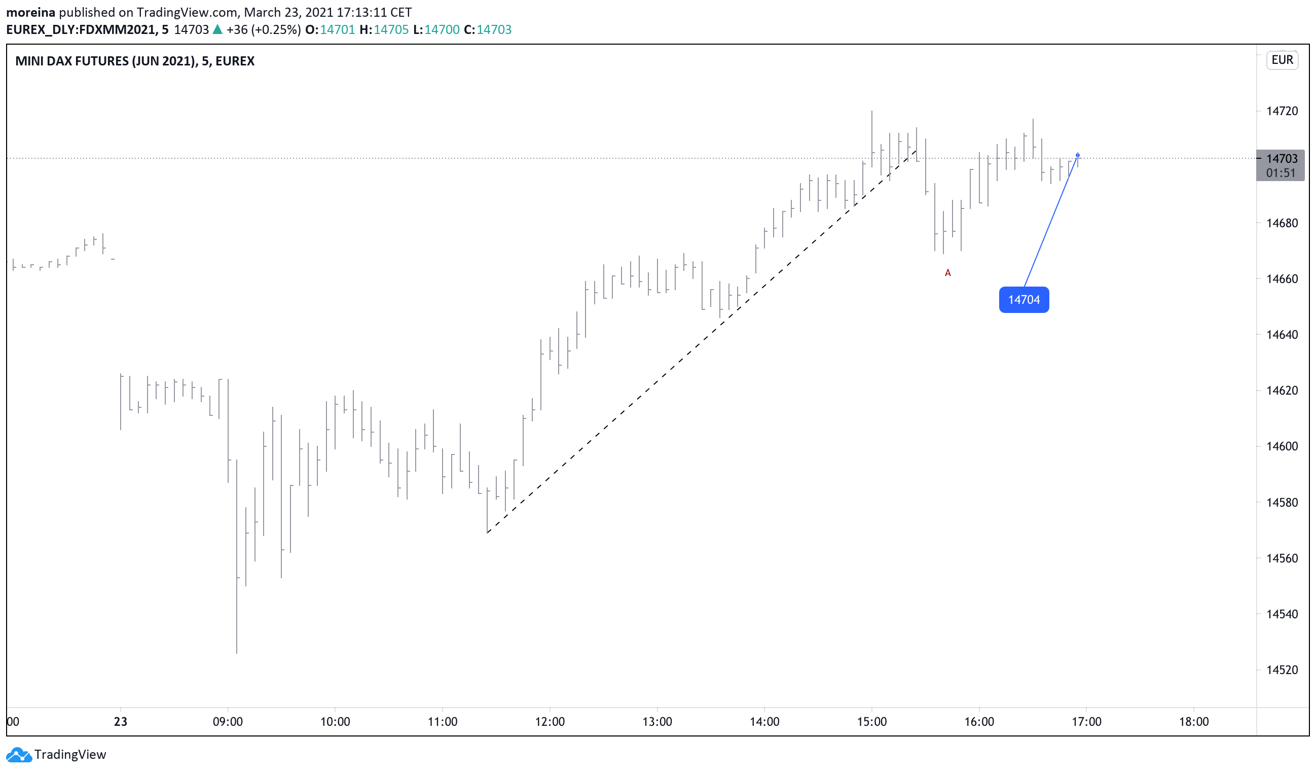
Task: Click the green up-triangle price change icon
Action: click(x=218, y=30)
